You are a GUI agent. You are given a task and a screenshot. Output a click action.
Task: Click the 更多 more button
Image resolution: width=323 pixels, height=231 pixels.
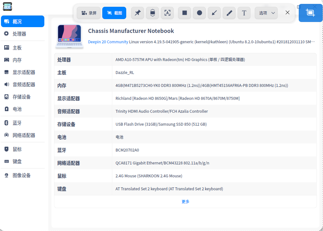185,201
